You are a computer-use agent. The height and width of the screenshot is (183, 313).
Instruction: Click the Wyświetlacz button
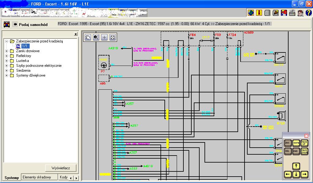pyautogui.click(x=61, y=168)
